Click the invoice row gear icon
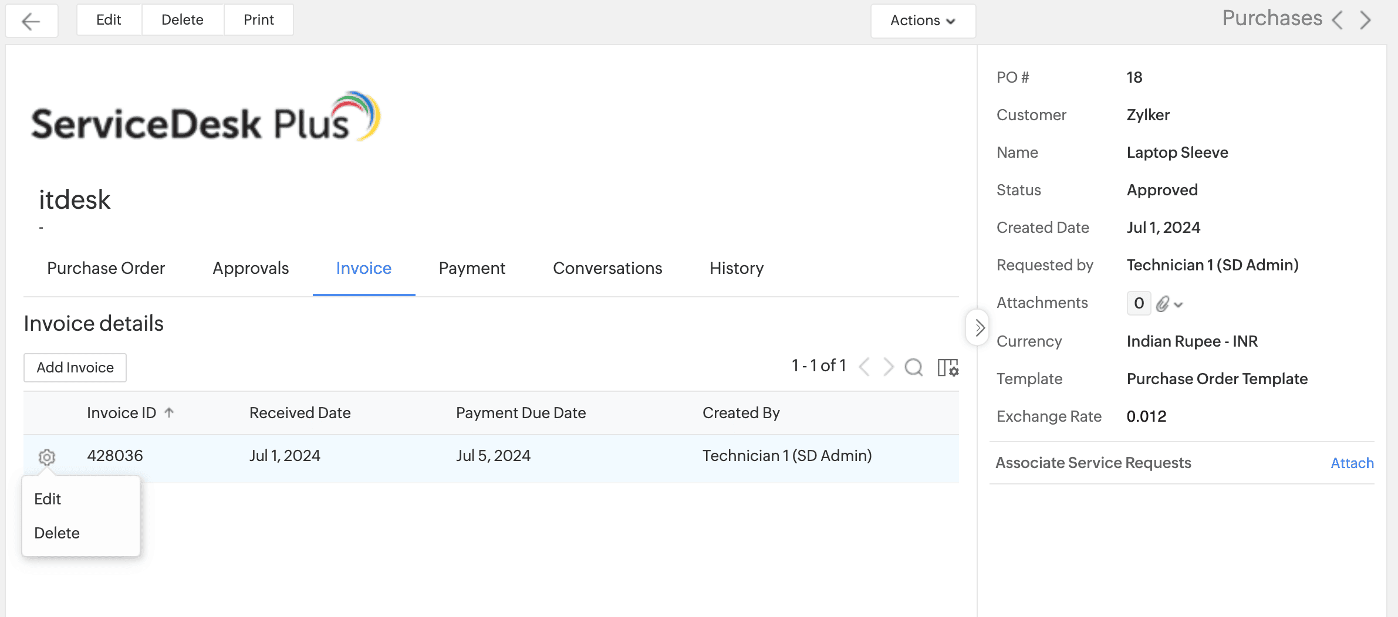Image resolution: width=1398 pixels, height=617 pixels. tap(47, 457)
